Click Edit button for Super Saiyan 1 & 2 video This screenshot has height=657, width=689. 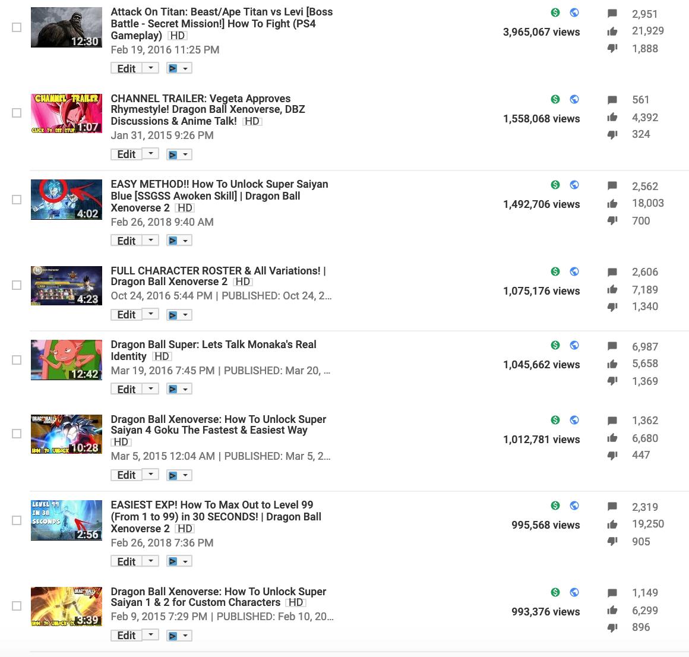pyautogui.click(x=127, y=636)
